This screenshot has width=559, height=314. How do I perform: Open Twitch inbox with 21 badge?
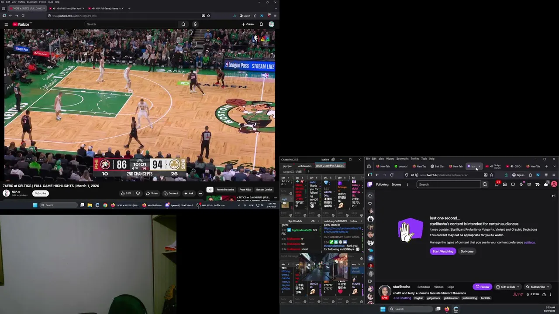497,184
